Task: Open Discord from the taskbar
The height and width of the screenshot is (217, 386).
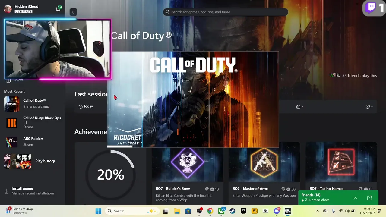Action: pos(277,211)
